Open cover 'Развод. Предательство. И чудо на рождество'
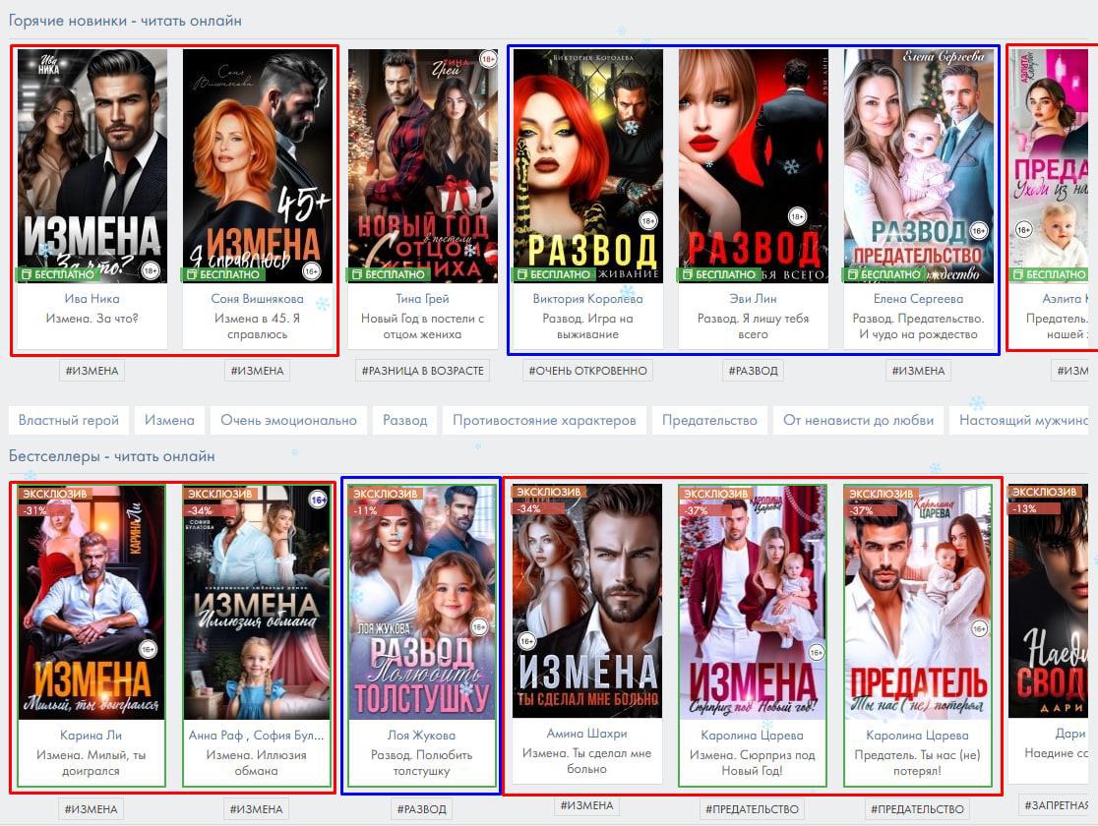This screenshot has width=1098, height=826. pyautogui.click(x=919, y=166)
